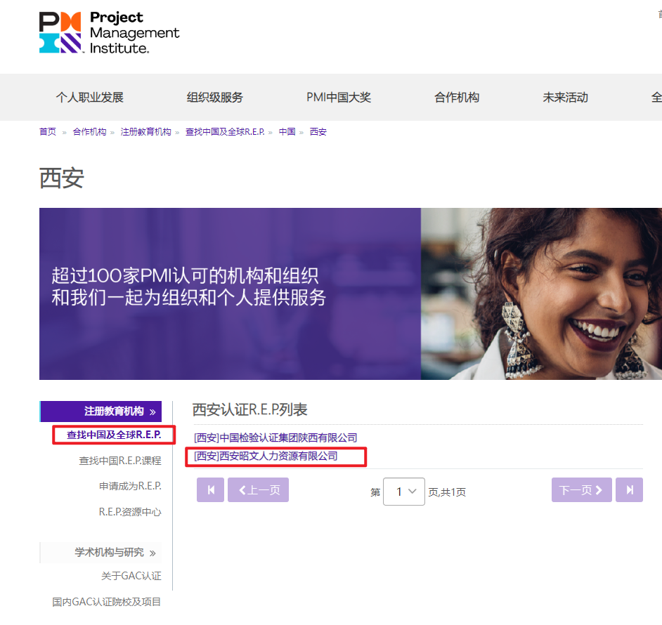Open PMI中国大奖 menu

pyautogui.click(x=339, y=98)
